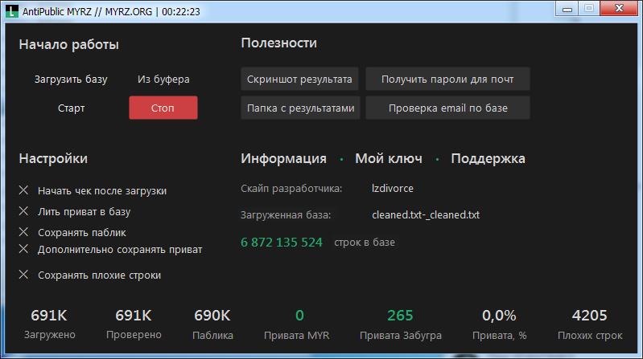Toggle Сохранять паблик checkbox
The image size is (643, 359).
click(x=24, y=231)
